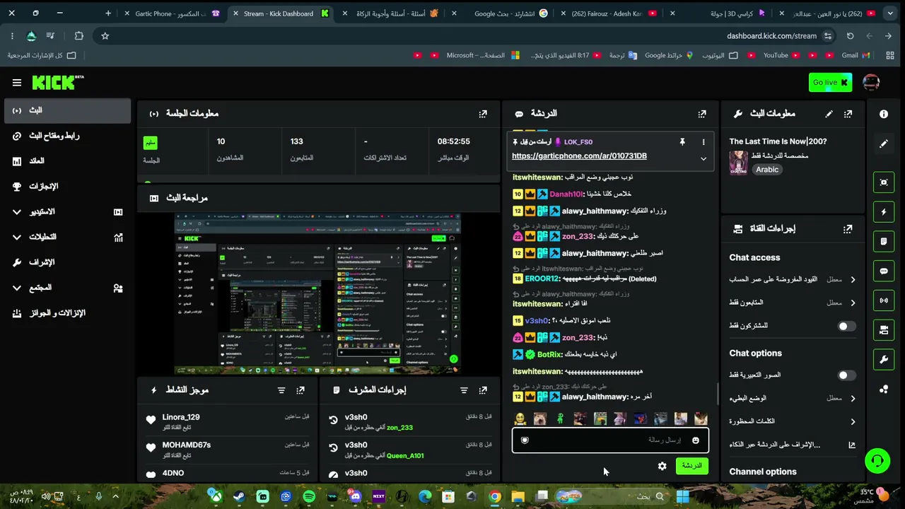Expand the Moderation (الإشراف) sidebar section
905x509 pixels.
click(67, 263)
